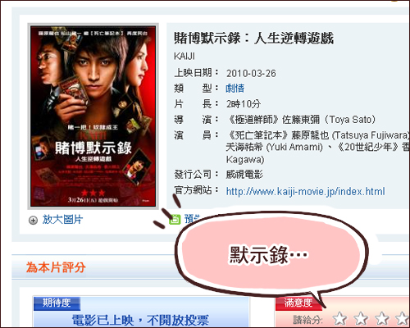The height and width of the screenshot is (328, 410).
Task: Rate two stars in 滿意度
Action: pyautogui.click(x=361, y=318)
